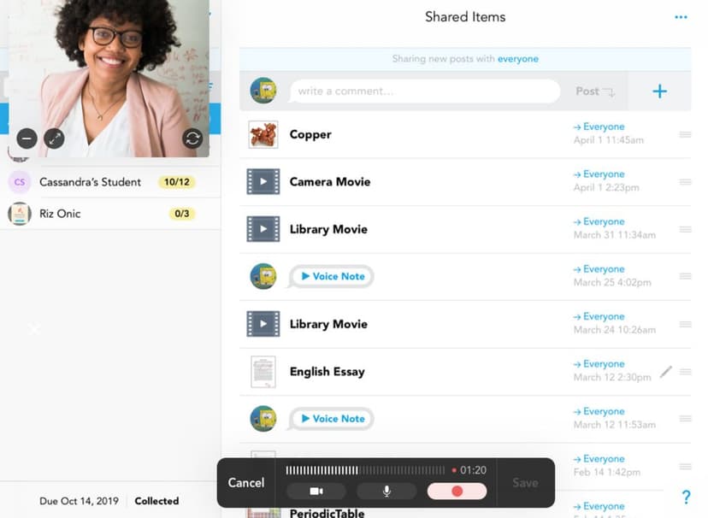Open more options via the ellipsis next to Shared Items
Image resolution: width=708 pixels, height=518 pixels.
pos(681,16)
